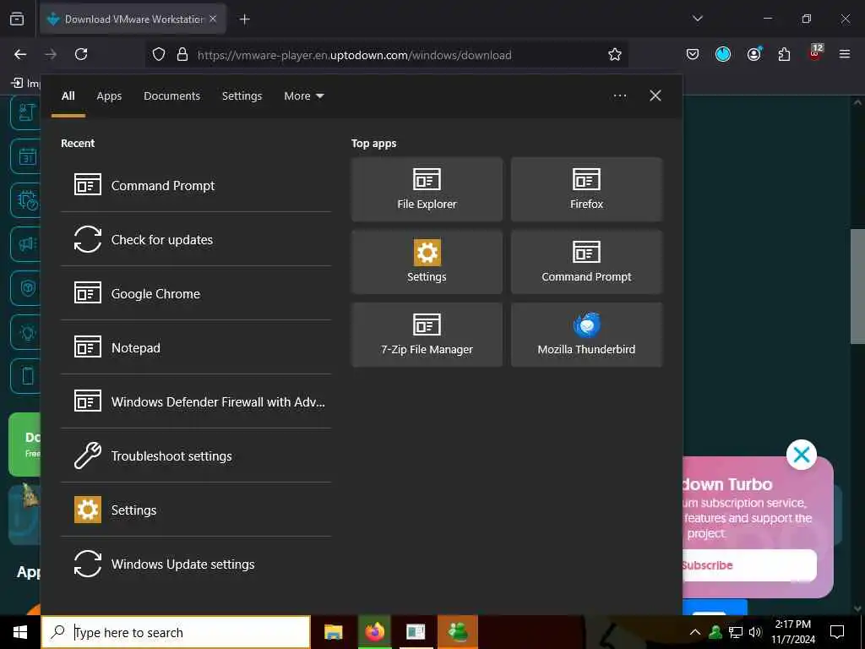Screen dimensions: 865x649
Task: Open Settings tile in Top apps
Action: tap(427, 262)
